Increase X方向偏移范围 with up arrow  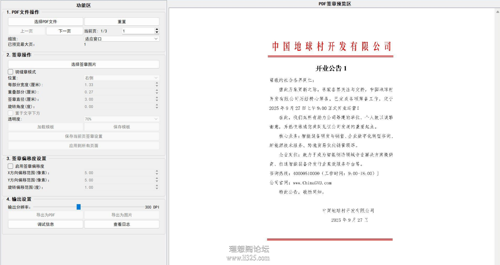point(157,171)
